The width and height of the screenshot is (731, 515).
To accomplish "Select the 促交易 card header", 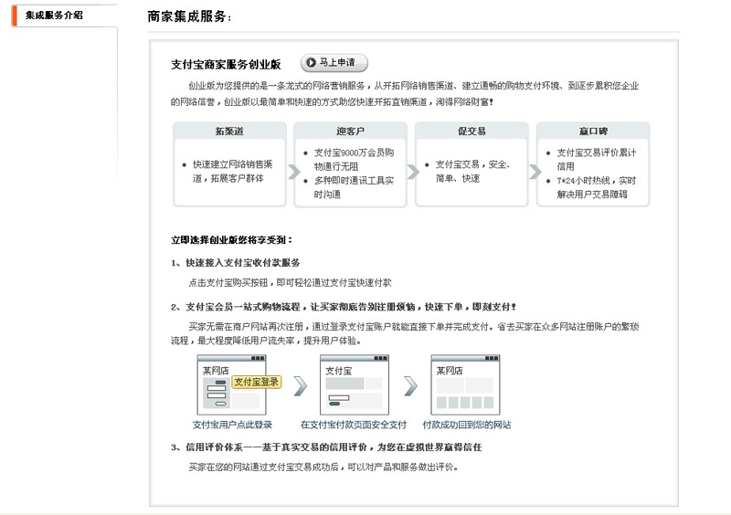I will (471, 131).
